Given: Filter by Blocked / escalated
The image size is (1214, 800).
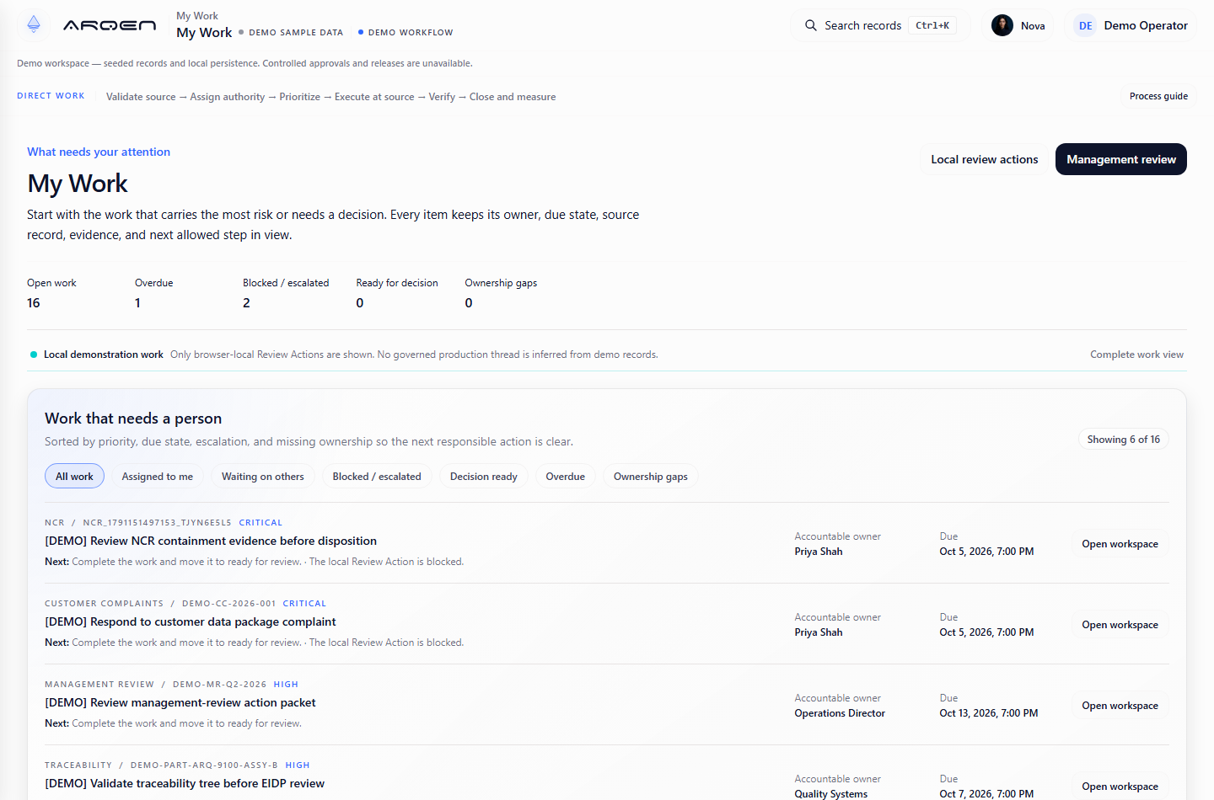Looking at the screenshot, I should 377,477.
